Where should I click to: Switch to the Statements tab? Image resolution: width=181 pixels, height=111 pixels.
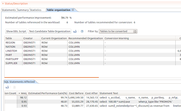(x=9, y=10)
